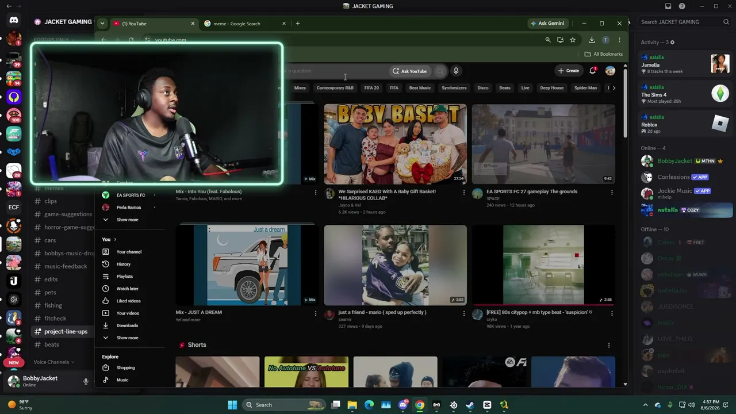
Task: Open EA SPORTS FC subscription channel
Action: (x=131, y=195)
